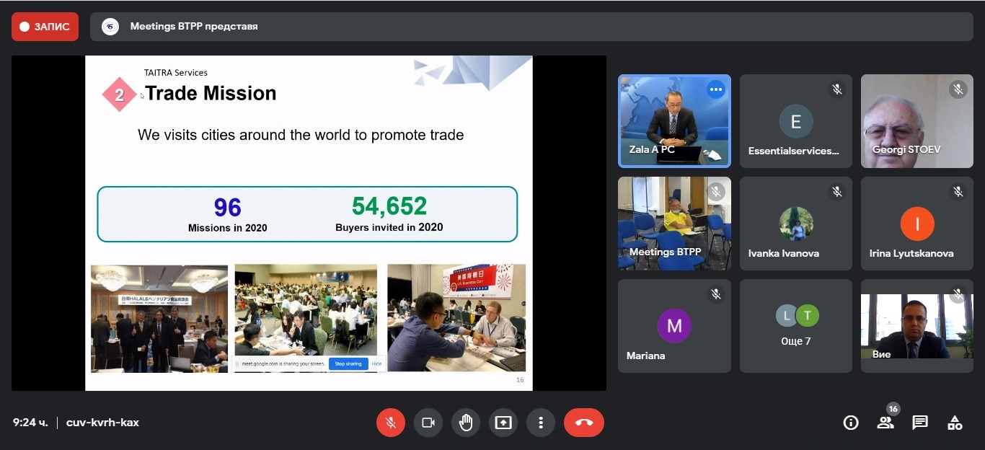The image size is (985, 450).
Task: Click the business handshake meeting photo
Action: (456, 317)
